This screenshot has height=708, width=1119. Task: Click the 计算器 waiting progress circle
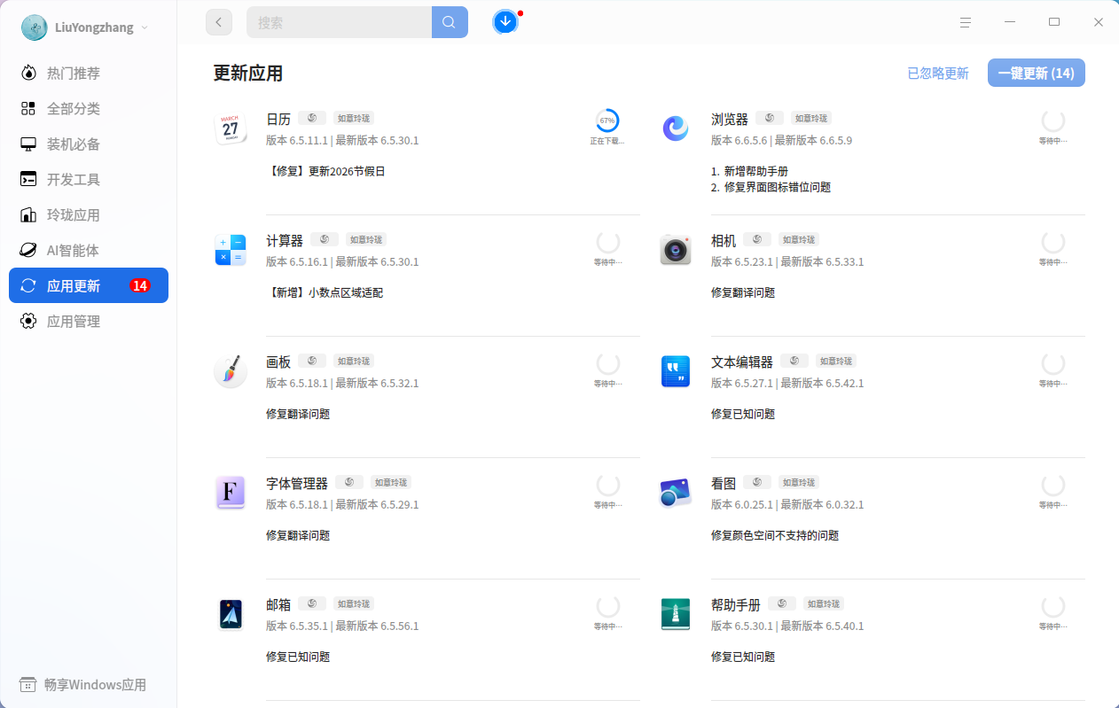(608, 242)
